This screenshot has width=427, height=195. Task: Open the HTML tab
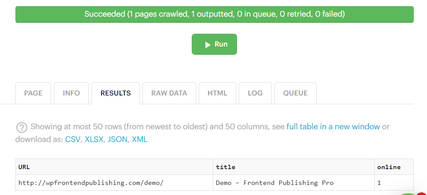coord(217,93)
